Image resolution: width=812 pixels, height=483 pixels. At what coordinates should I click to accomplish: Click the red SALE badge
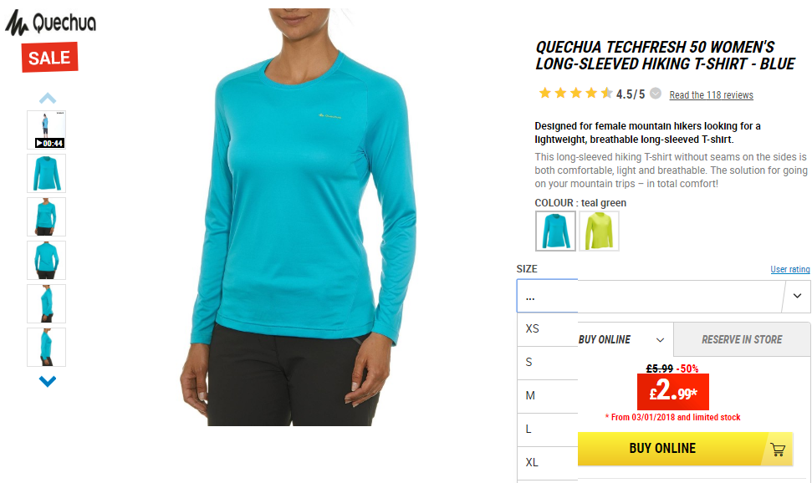49,58
